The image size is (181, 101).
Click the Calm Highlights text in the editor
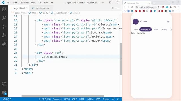coord(54,57)
